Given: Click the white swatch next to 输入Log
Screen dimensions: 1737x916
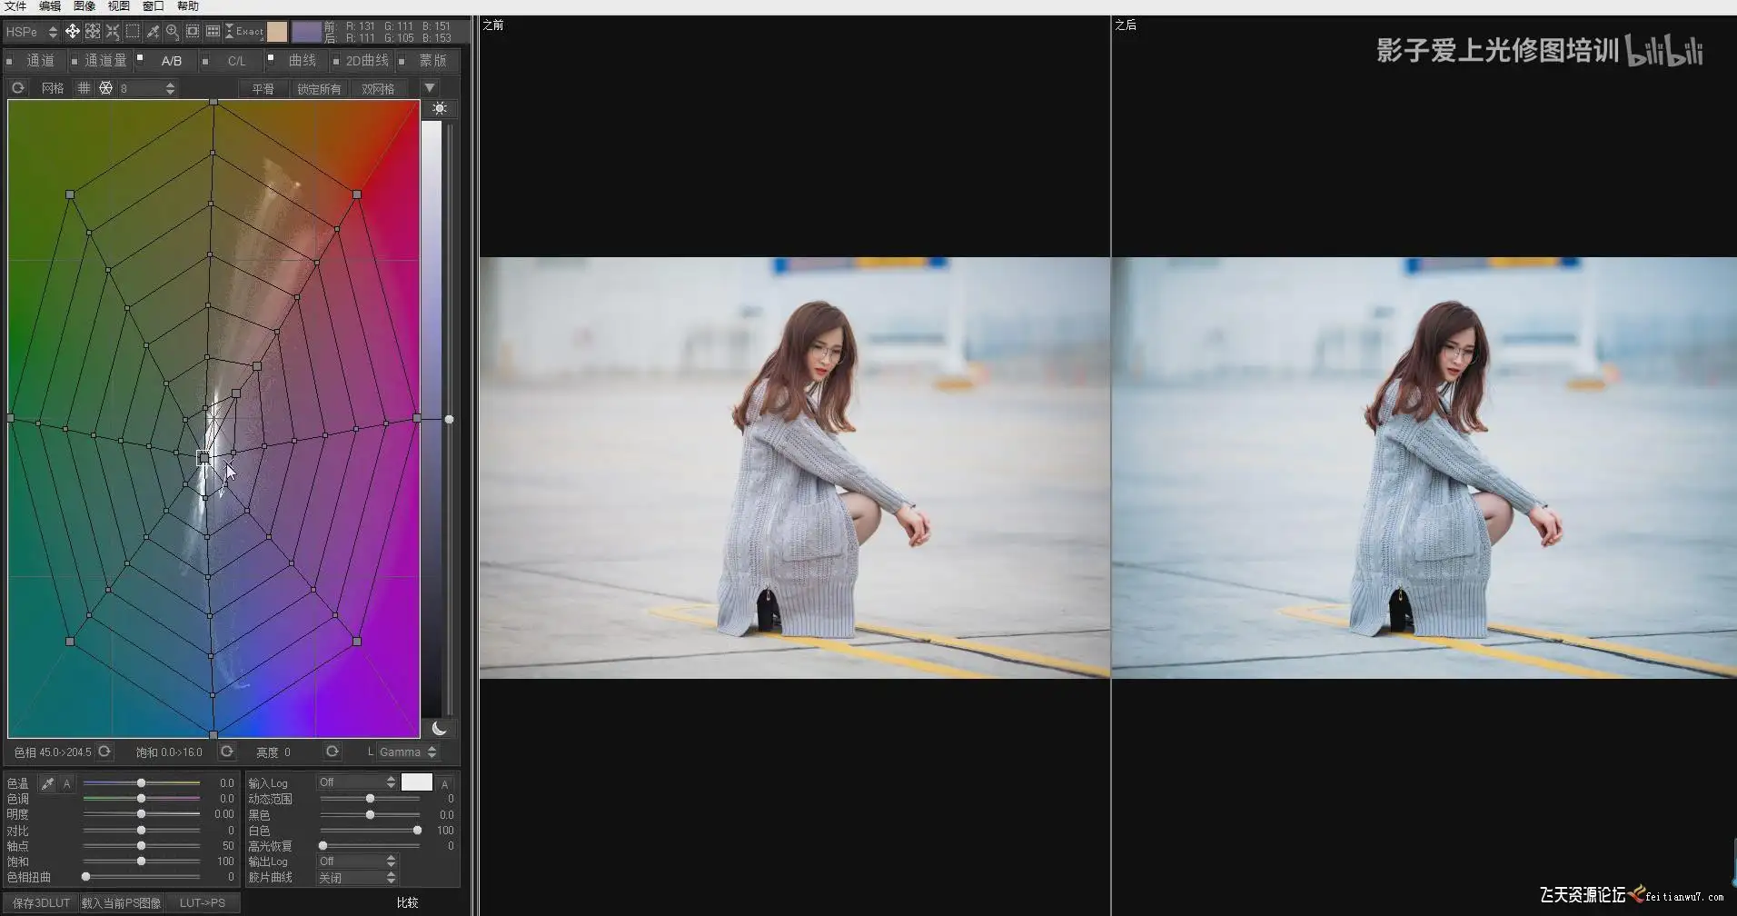Looking at the screenshot, I should coord(417,782).
